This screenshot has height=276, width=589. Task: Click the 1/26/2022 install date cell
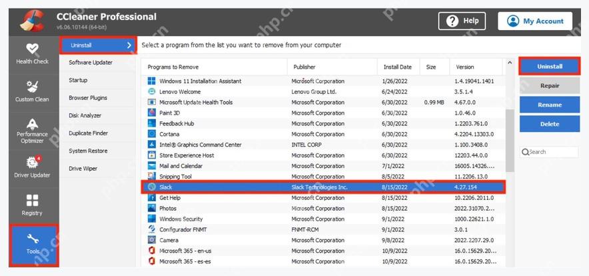[395, 81]
